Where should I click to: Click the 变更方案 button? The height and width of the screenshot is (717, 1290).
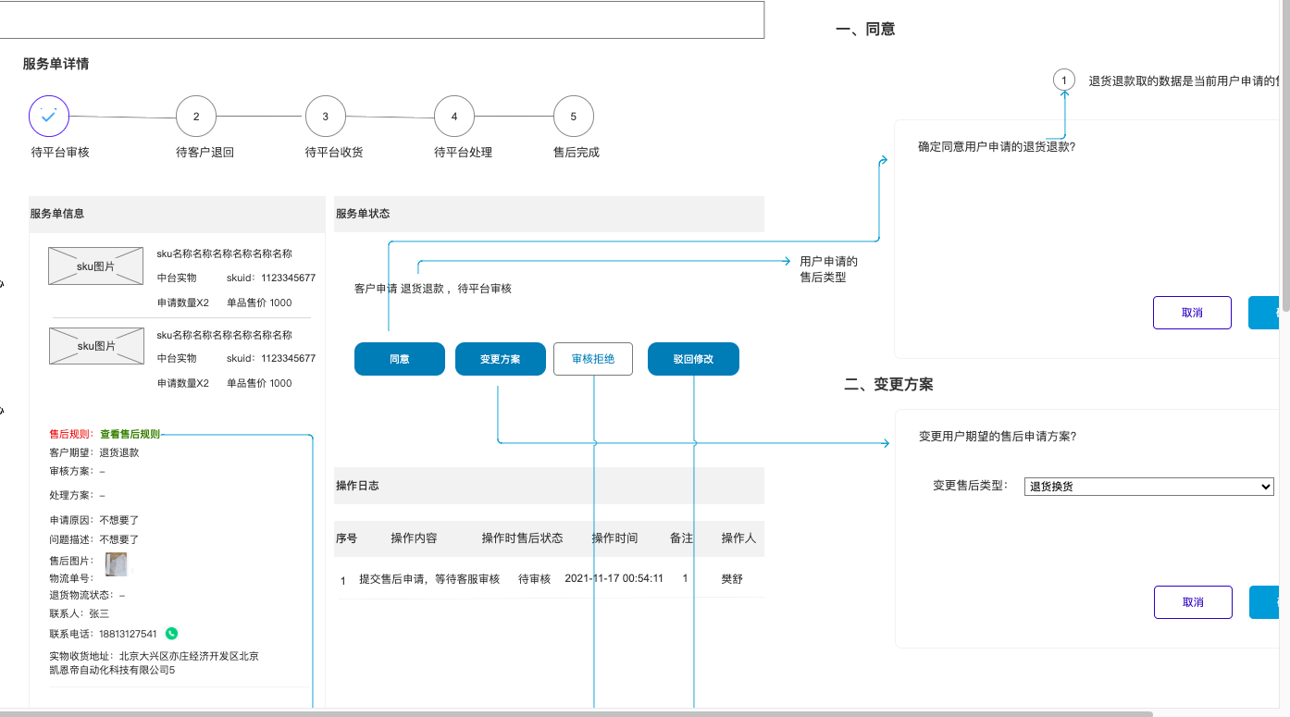[501, 359]
